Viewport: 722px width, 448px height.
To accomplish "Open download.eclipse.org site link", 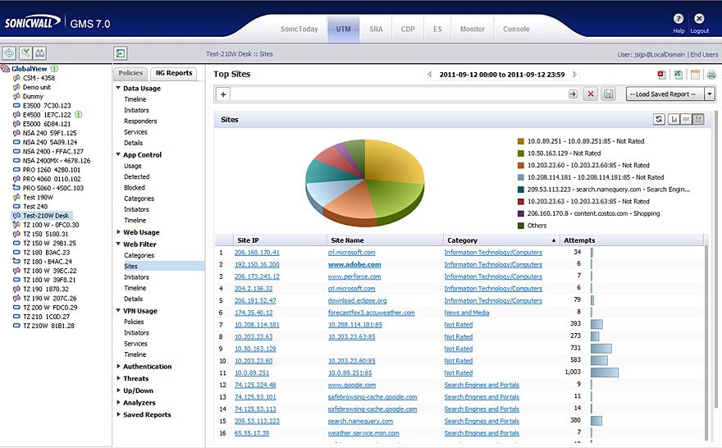I will (357, 300).
